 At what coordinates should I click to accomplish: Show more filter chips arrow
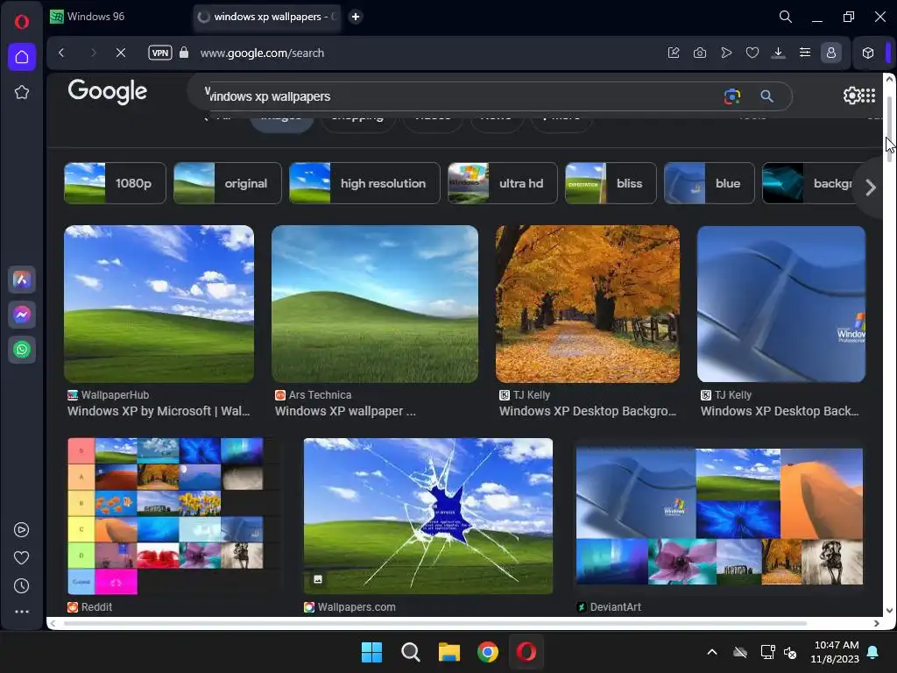[x=870, y=188]
